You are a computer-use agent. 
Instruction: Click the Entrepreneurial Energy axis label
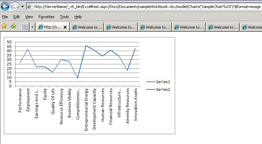[86, 110]
